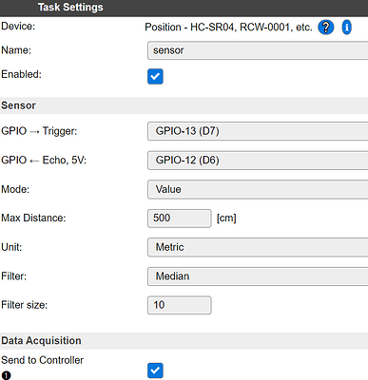Open the blue info icon next to Device
This screenshot has height=380, width=368.
click(x=347, y=27)
